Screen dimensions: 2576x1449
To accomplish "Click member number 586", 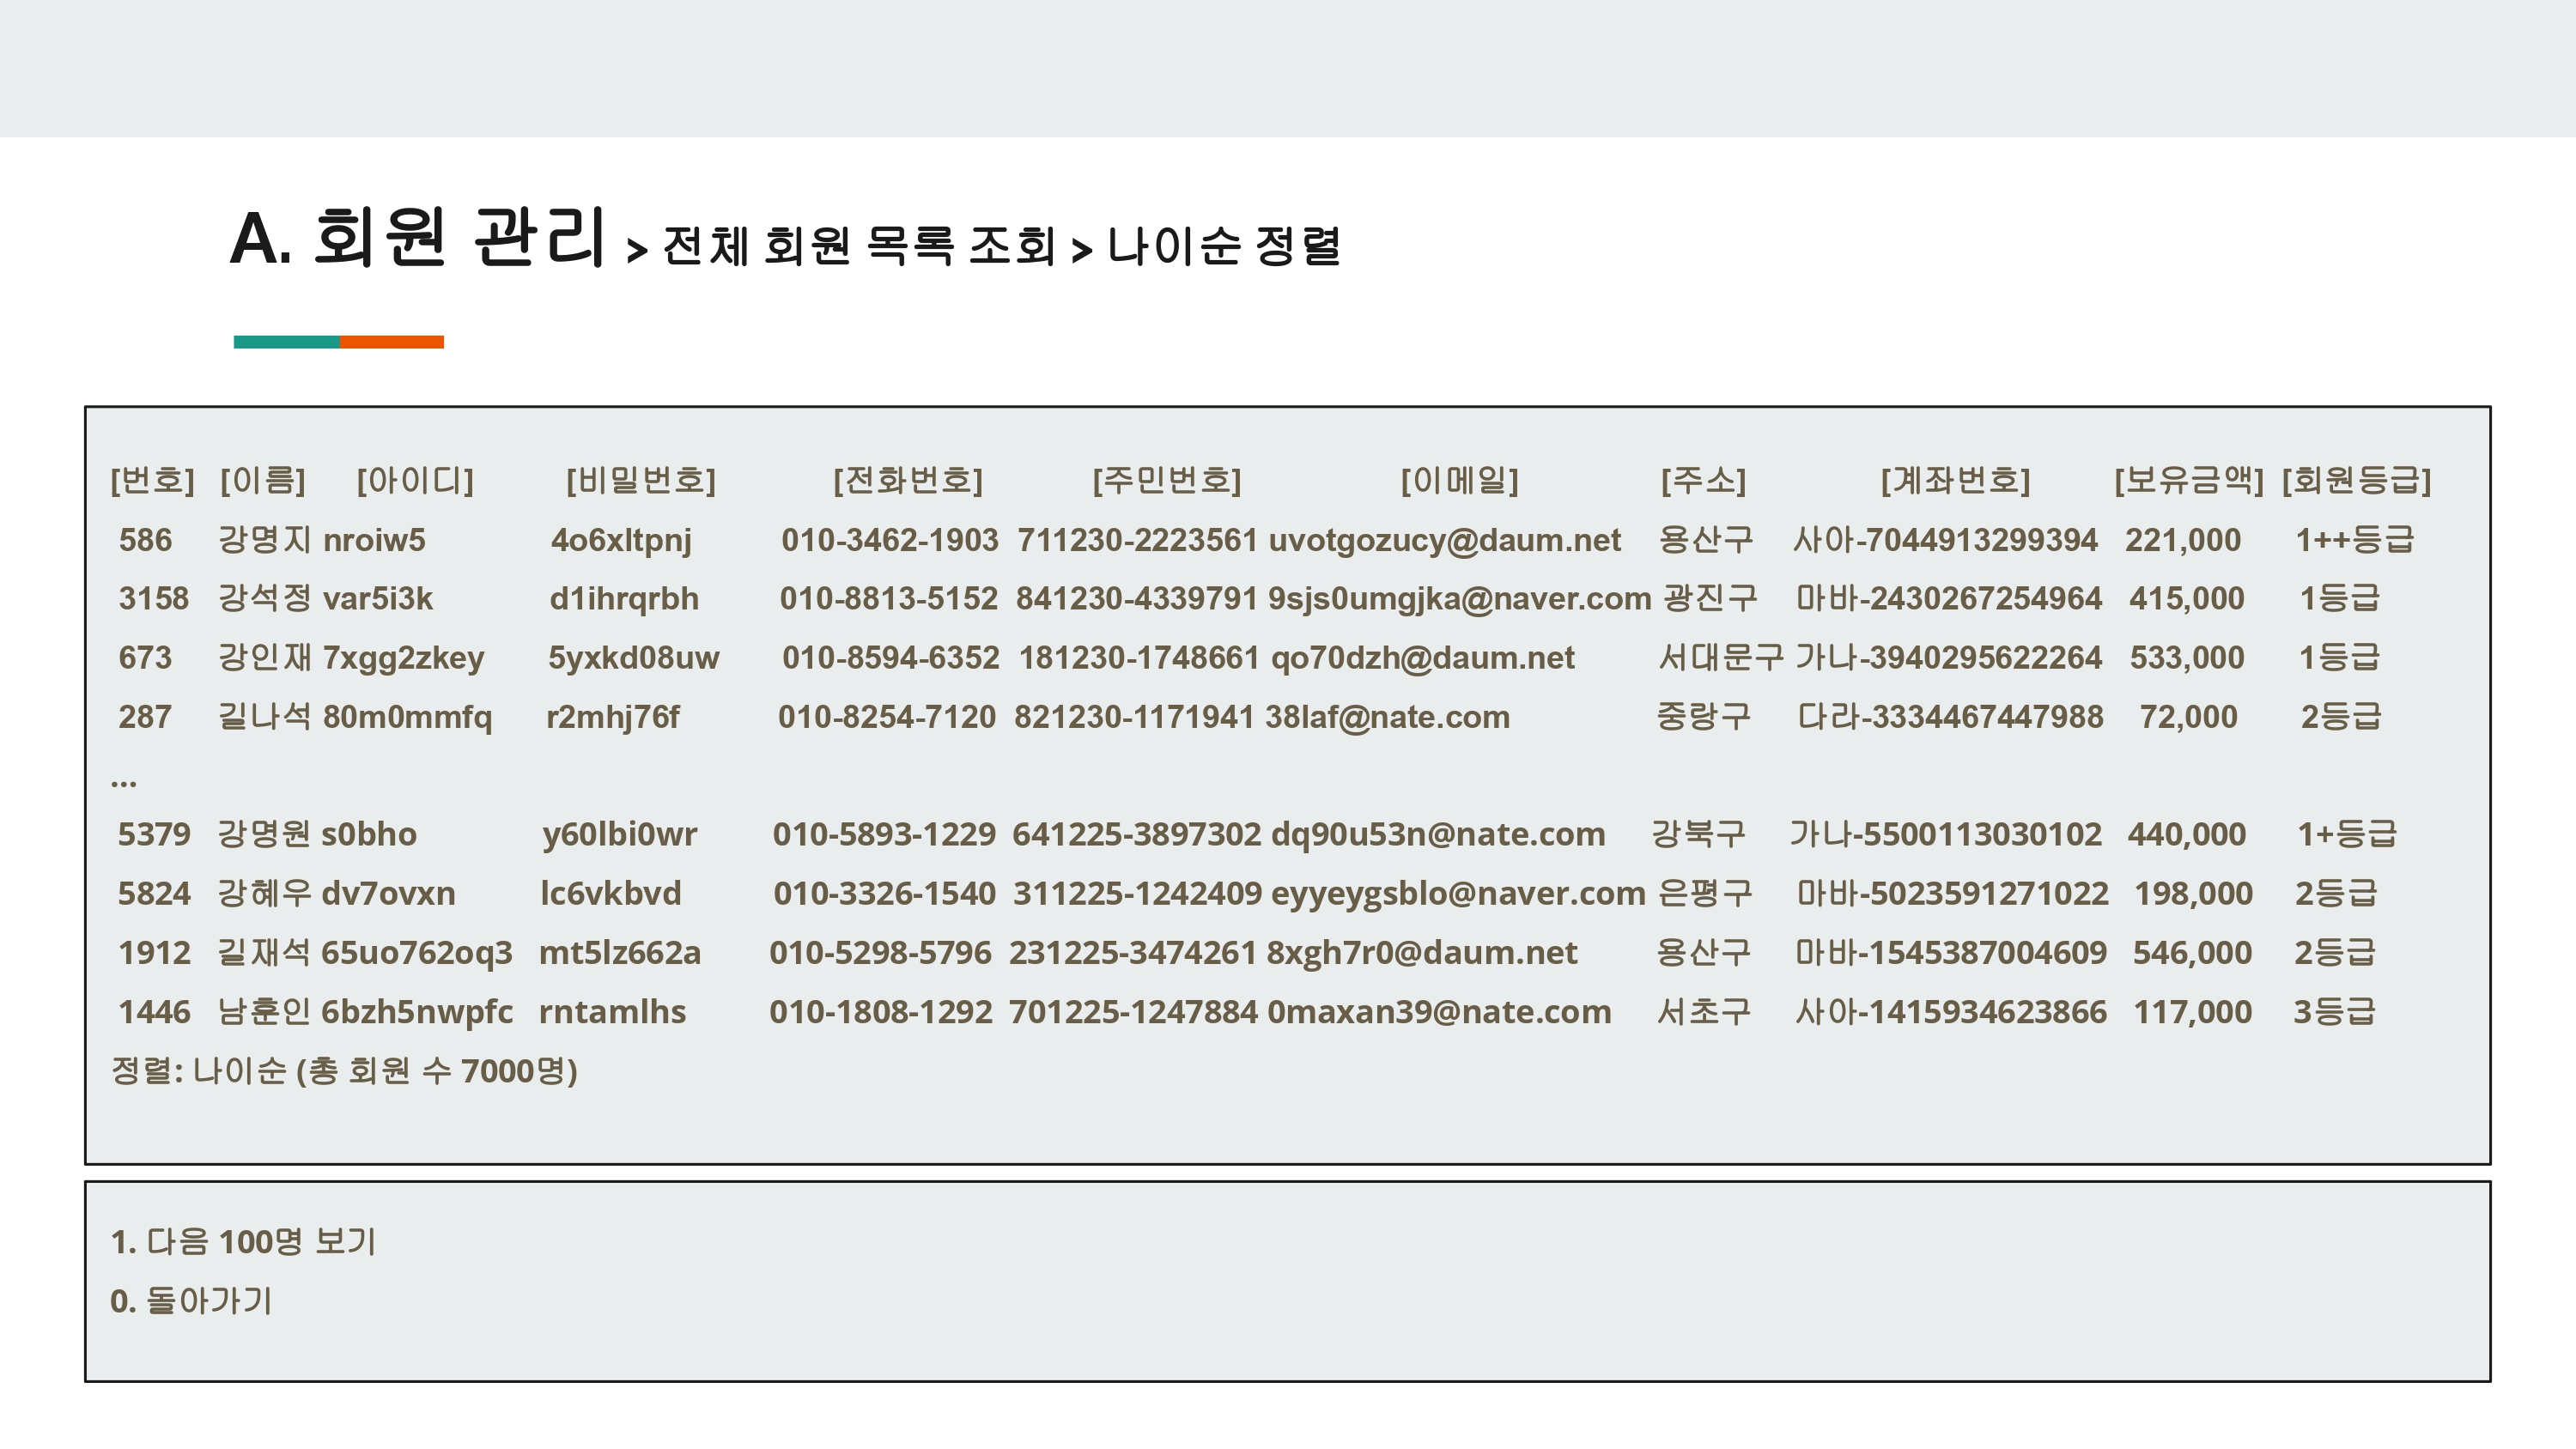I will 145,540.
